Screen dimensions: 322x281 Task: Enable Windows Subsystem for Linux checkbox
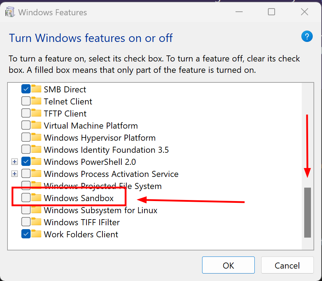coord(26,210)
